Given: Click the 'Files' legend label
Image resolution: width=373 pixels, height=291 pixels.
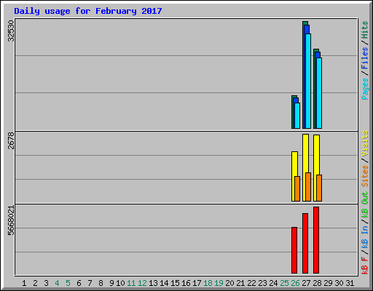Looking at the screenshot, I should (365, 58).
